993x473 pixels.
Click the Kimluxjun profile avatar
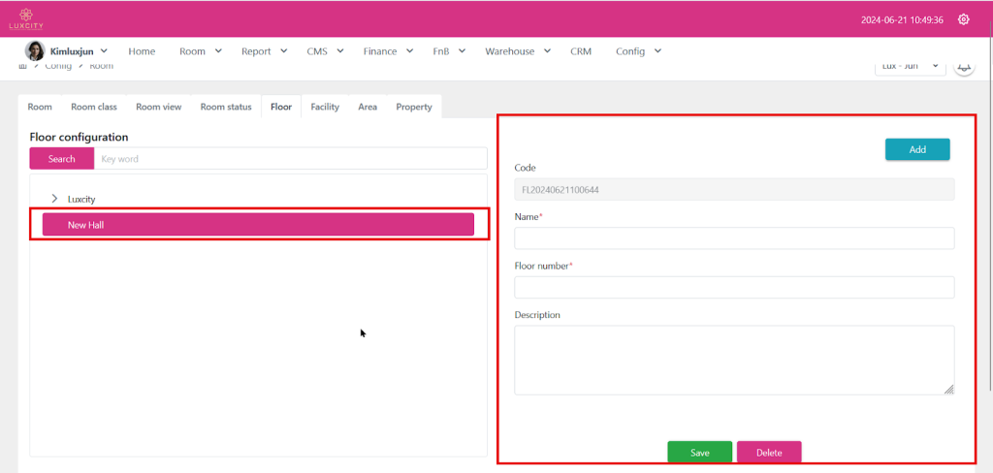[x=34, y=51]
